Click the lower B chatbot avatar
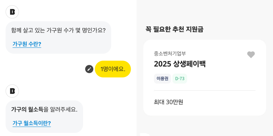The width and height of the screenshot is (273, 136). click(12, 91)
